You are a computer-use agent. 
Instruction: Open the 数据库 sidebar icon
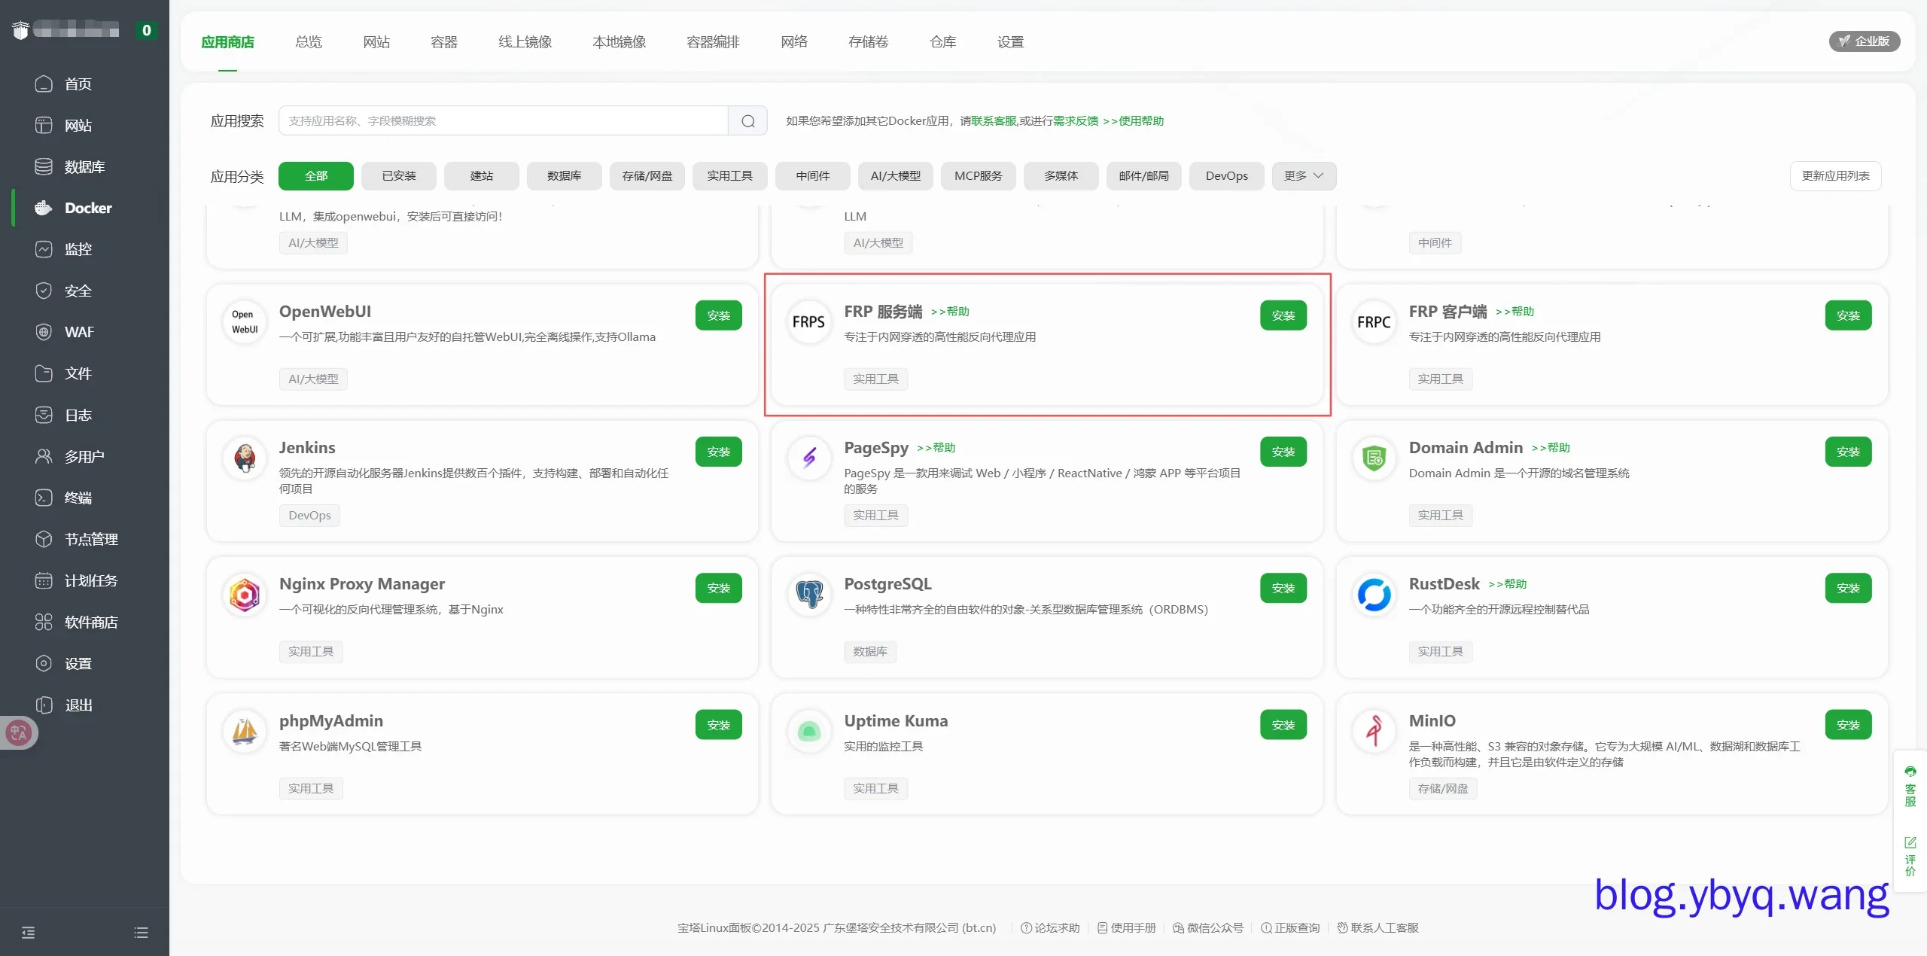point(44,166)
